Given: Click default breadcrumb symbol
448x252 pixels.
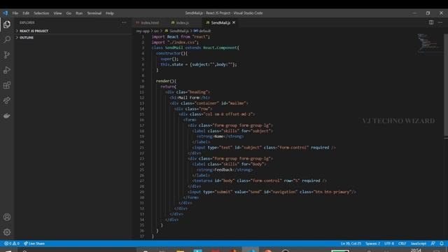Looking at the screenshot, I should pyautogui.click(x=204, y=31).
